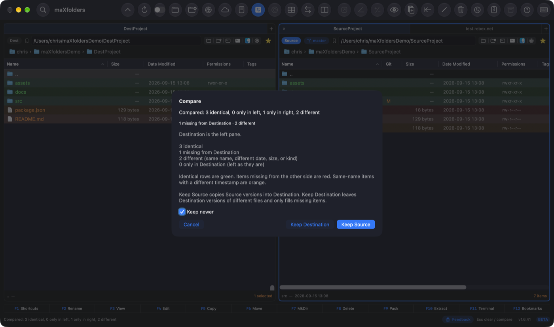The width and height of the screenshot is (554, 327).
Task: Show the keyboard shortcuts toolbar icon
Action: point(544,10)
